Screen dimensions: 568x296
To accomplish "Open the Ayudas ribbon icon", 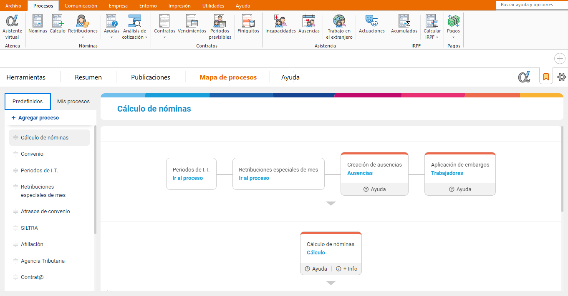I will (111, 21).
